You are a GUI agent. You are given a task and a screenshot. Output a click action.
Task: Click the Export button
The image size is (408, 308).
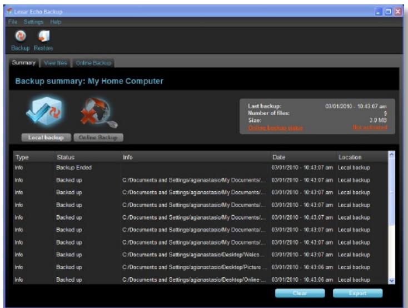[x=358, y=293]
